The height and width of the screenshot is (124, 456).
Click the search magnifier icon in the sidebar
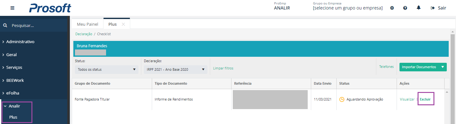[5, 25]
